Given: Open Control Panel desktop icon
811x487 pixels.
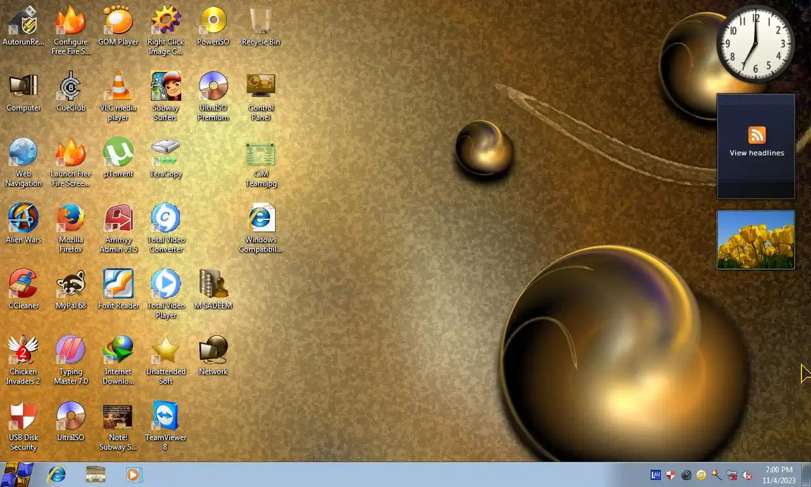Looking at the screenshot, I should 260,96.
